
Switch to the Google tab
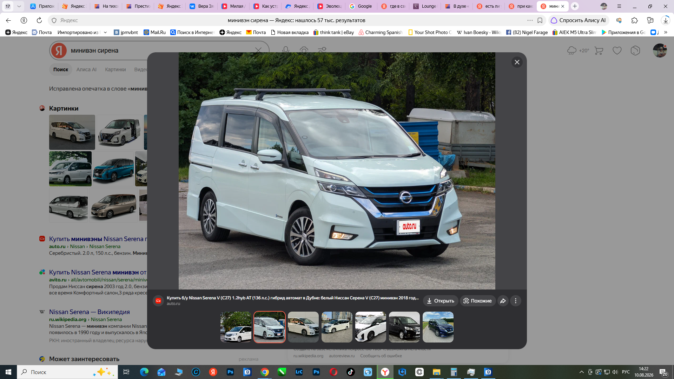tap(361, 6)
